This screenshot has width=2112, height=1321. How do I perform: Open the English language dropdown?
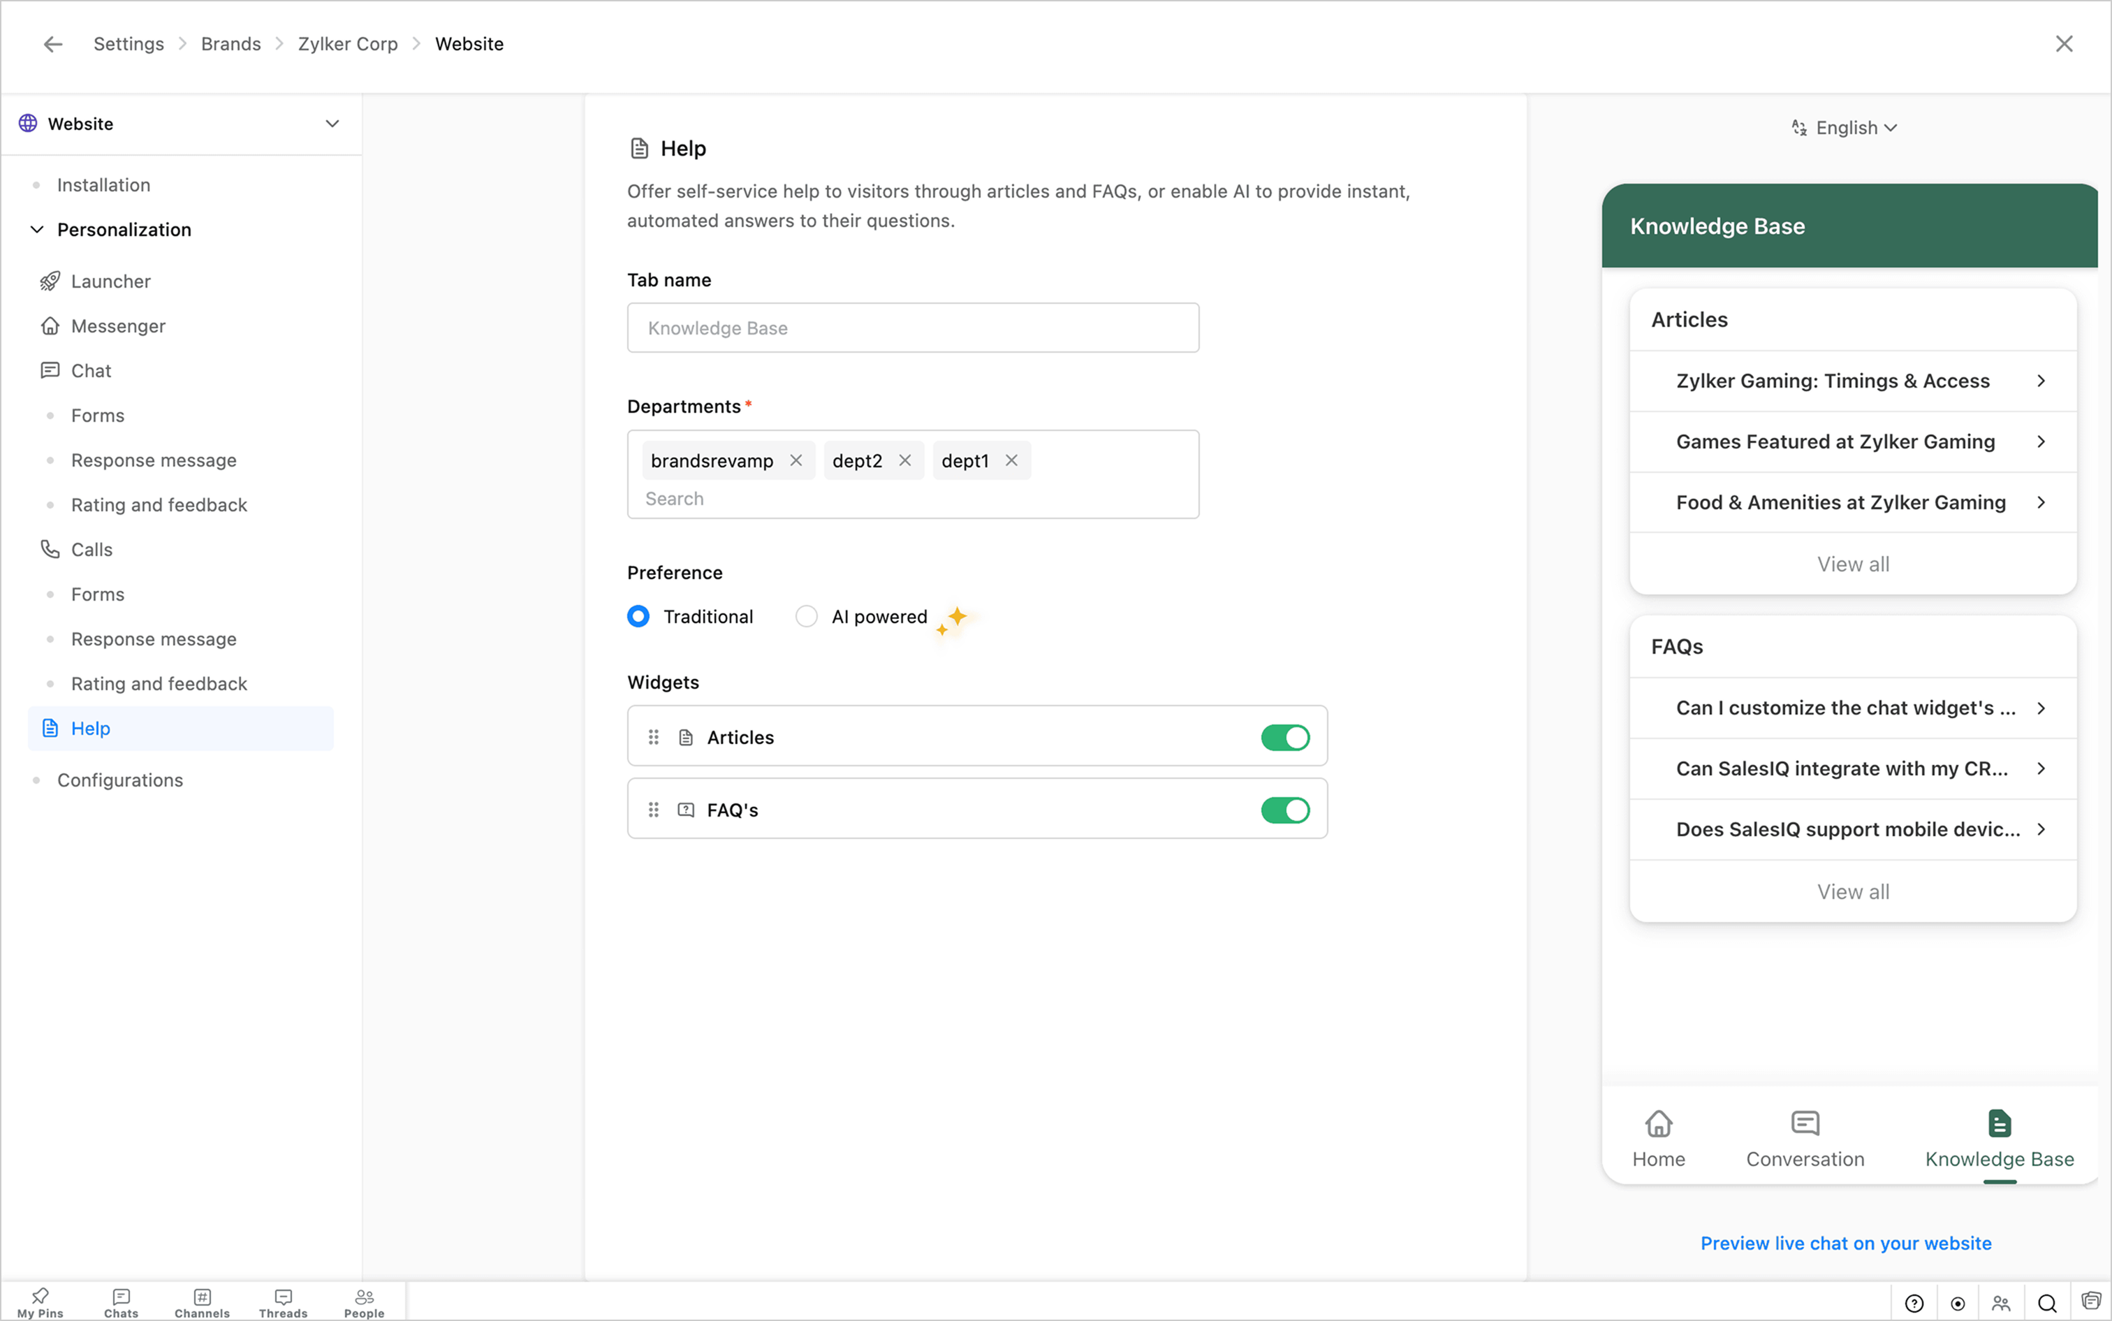click(x=1845, y=128)
